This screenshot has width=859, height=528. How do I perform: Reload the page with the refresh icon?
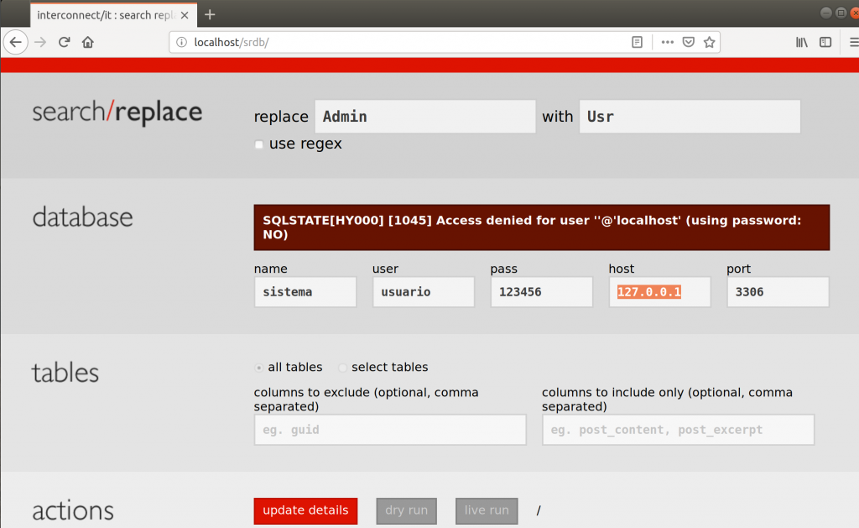tap(64, 42)
